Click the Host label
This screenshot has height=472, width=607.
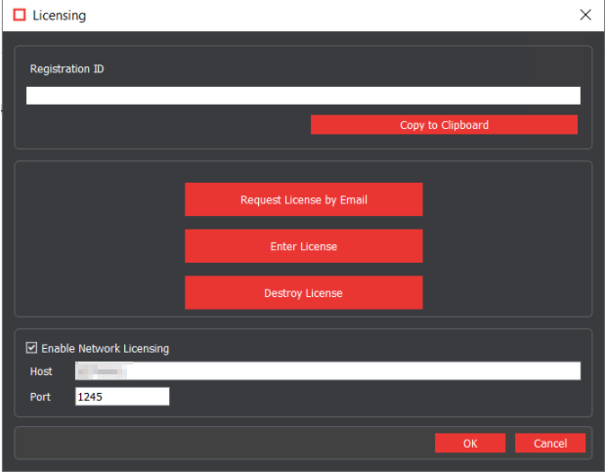(41, 371)
